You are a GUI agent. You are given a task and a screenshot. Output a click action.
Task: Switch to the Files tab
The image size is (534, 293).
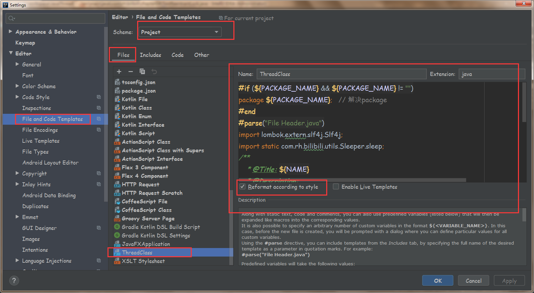tap(123, 55)
